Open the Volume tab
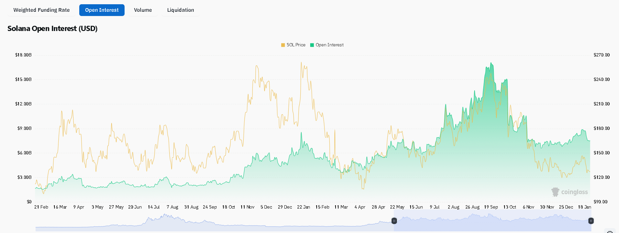 click(143, 10)
